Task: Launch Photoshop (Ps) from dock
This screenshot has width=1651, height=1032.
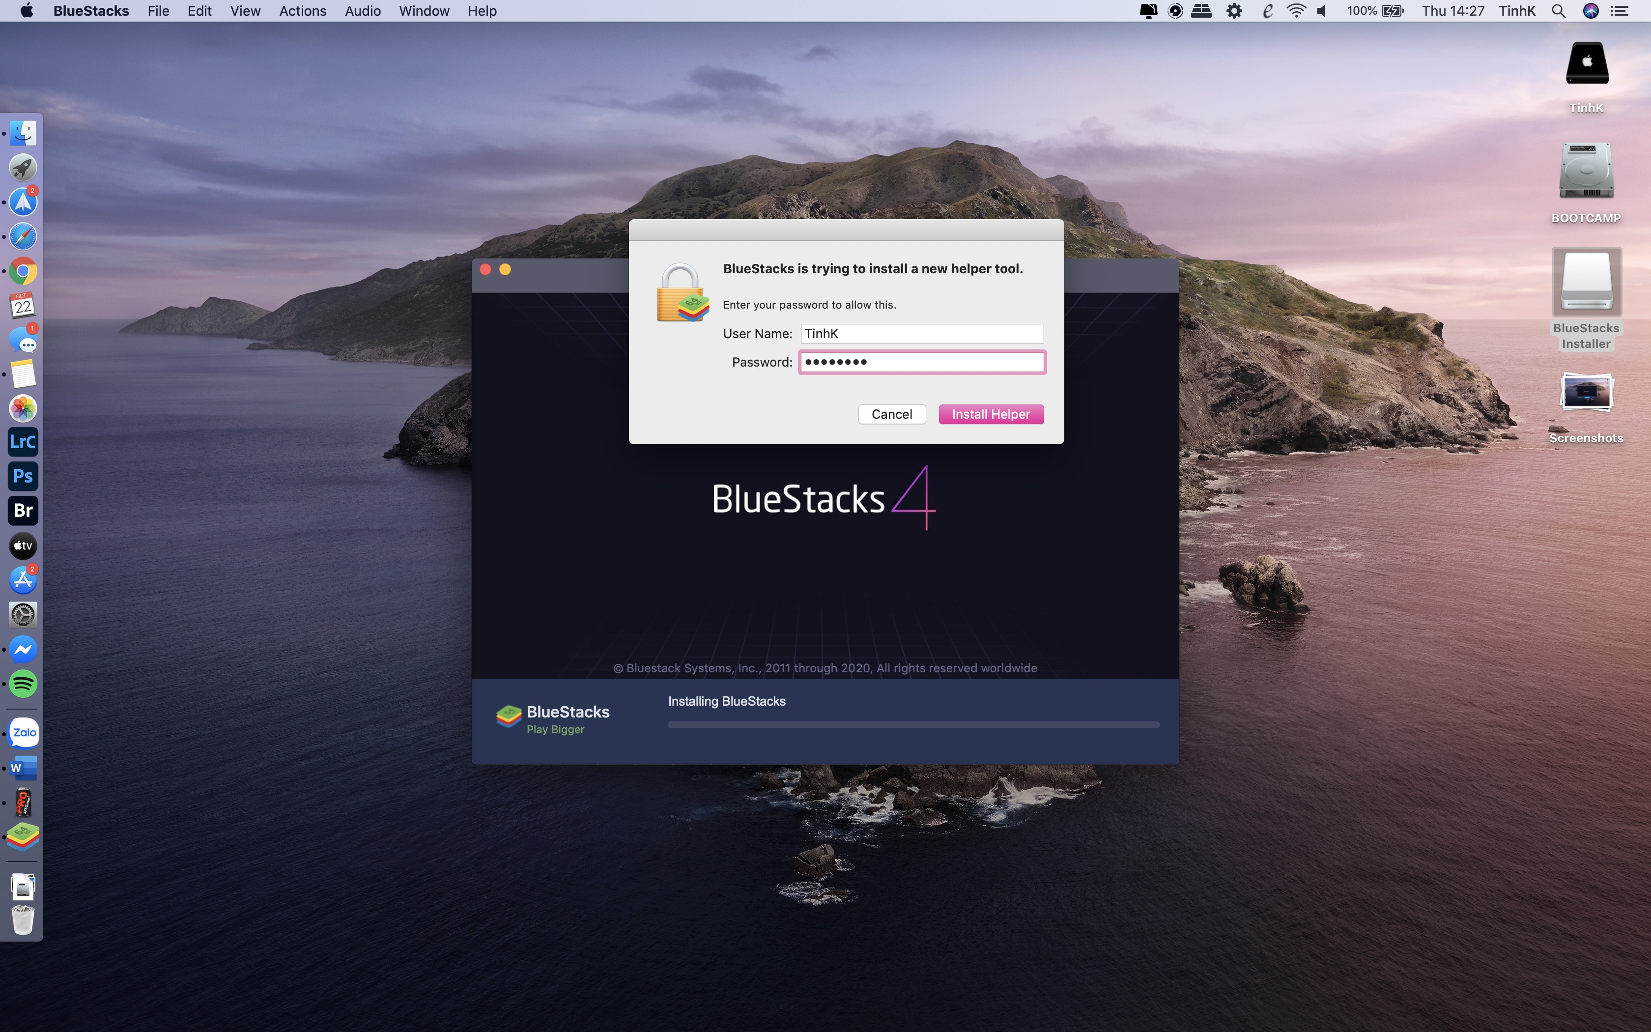Action: (x=23, y=476)
